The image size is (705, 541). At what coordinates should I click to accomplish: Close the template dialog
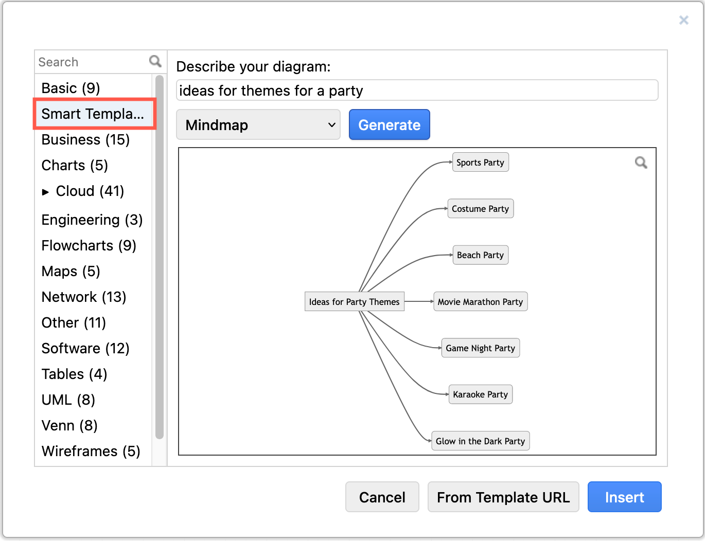683,20
